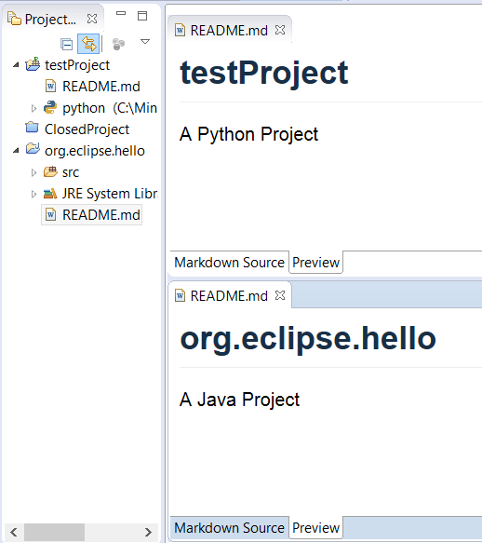This screenshot has width=482, height=543.
Task: Toggle Link with Editor button
Action: pyautogui.click(x=88, y=44)
